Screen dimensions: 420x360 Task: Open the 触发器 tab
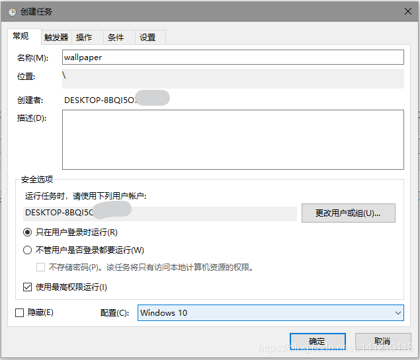[x=56, y=37]
